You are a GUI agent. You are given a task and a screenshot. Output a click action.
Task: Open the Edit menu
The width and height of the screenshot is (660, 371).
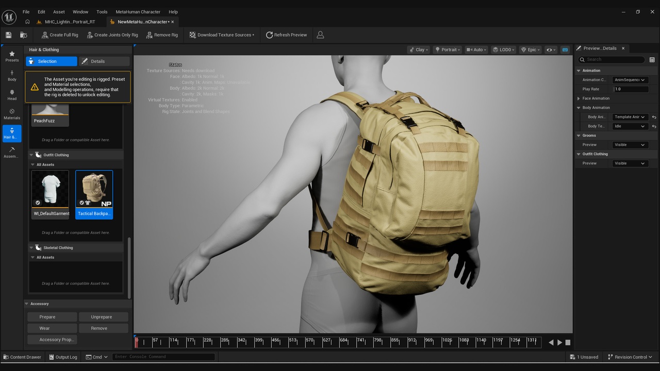(x=41, y=12)
